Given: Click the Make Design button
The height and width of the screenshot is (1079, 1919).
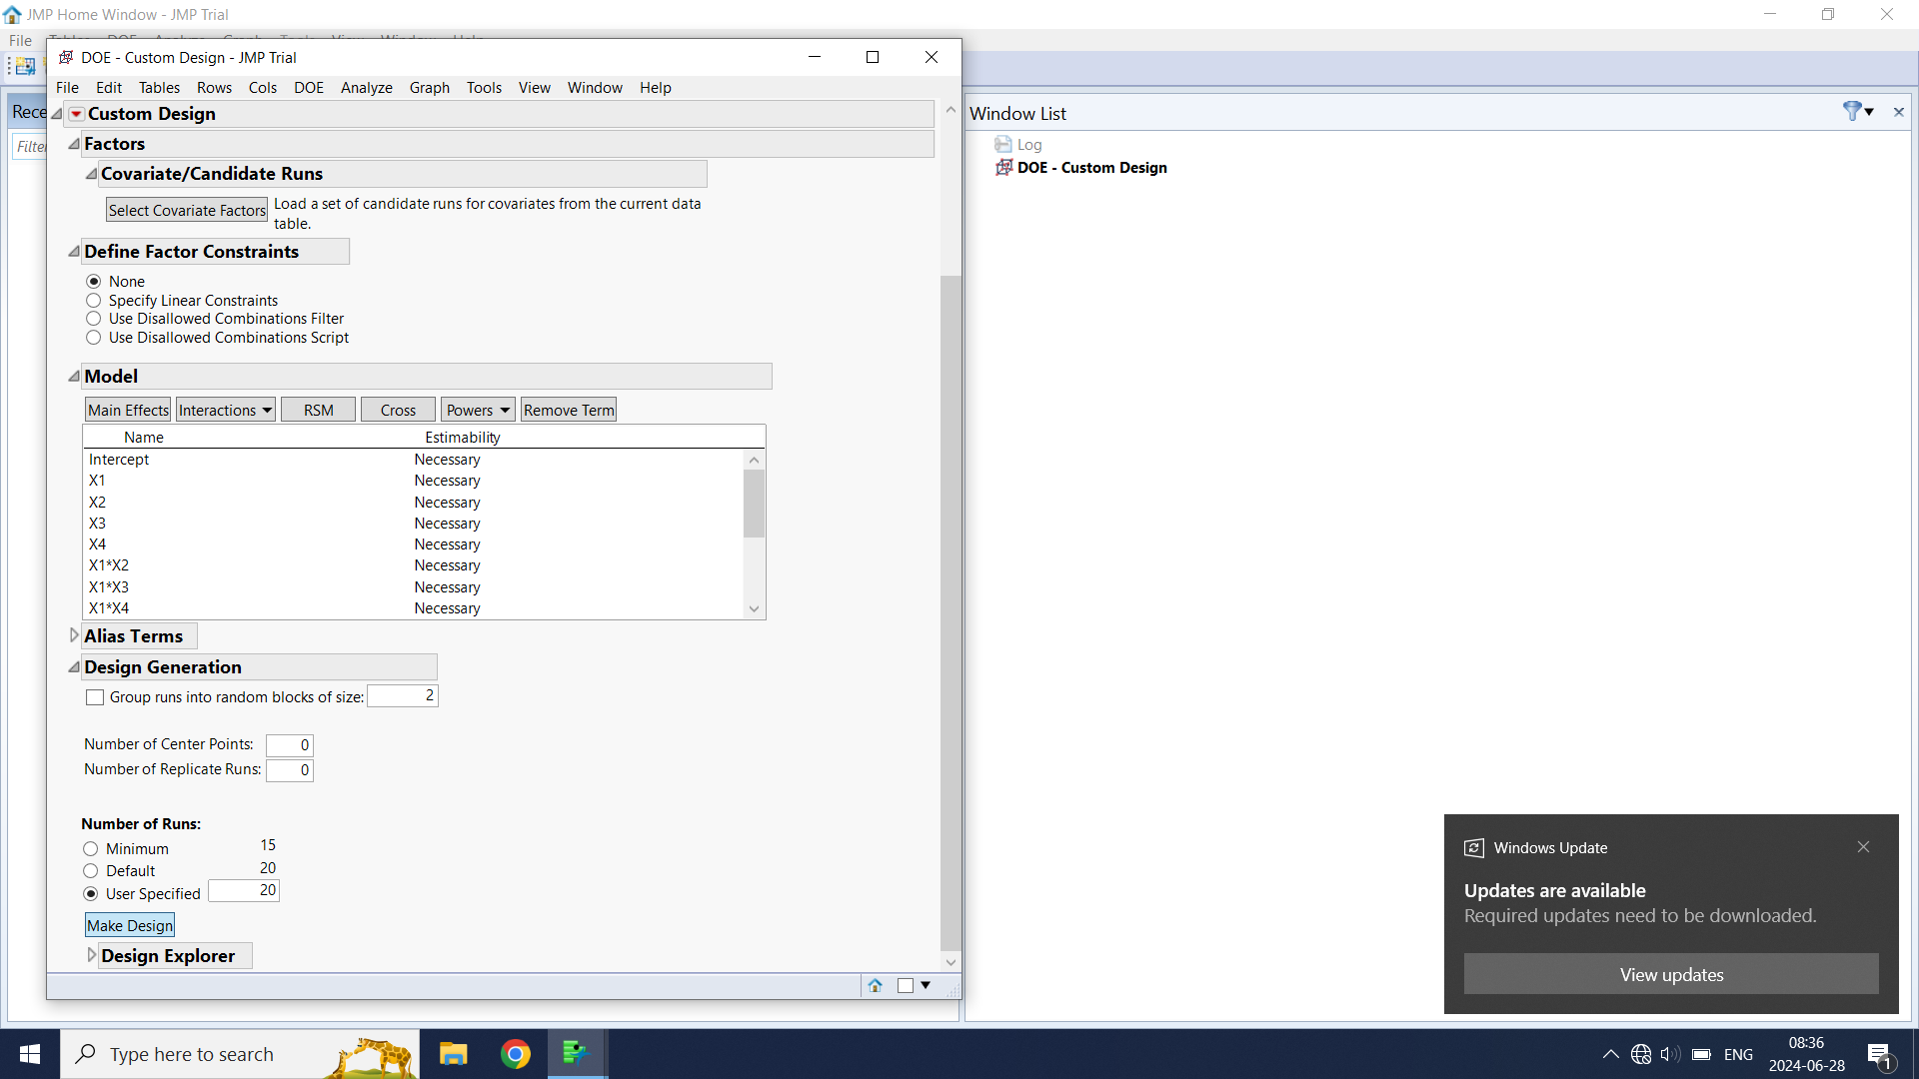Looking at the screenshot, I should [x=130, y=925].
